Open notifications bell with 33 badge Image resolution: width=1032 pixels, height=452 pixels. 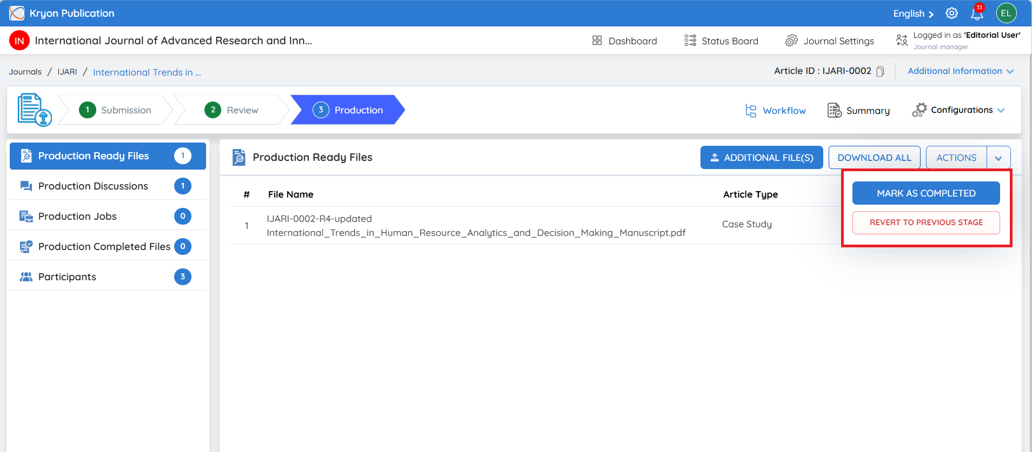[x=977, y=12]
